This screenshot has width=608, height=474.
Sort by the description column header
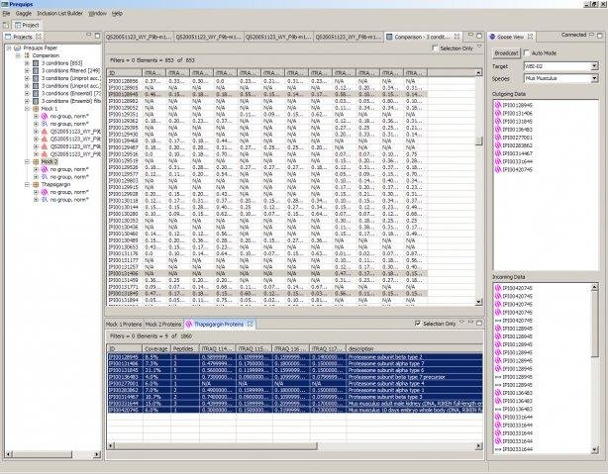click(x=415, y=348)
